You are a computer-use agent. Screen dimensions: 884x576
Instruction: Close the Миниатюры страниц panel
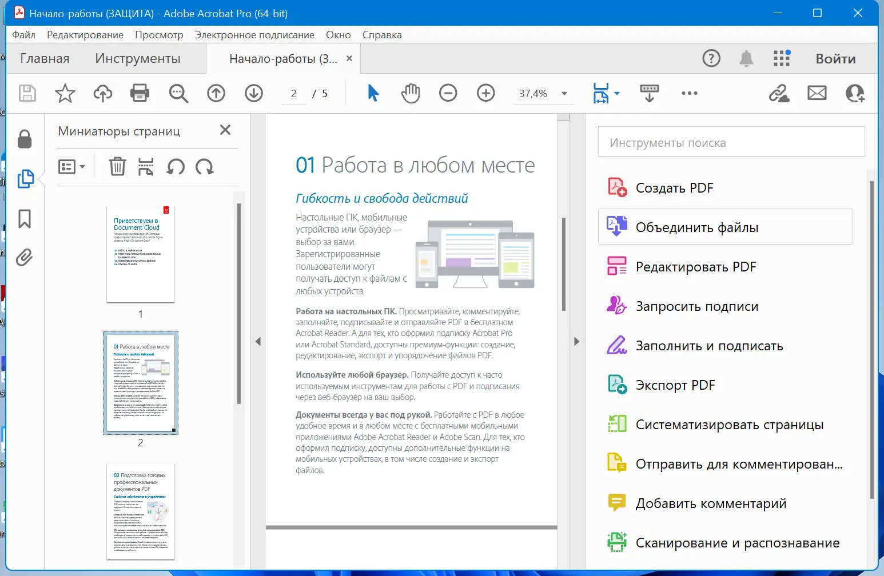[x=225, y=130]
